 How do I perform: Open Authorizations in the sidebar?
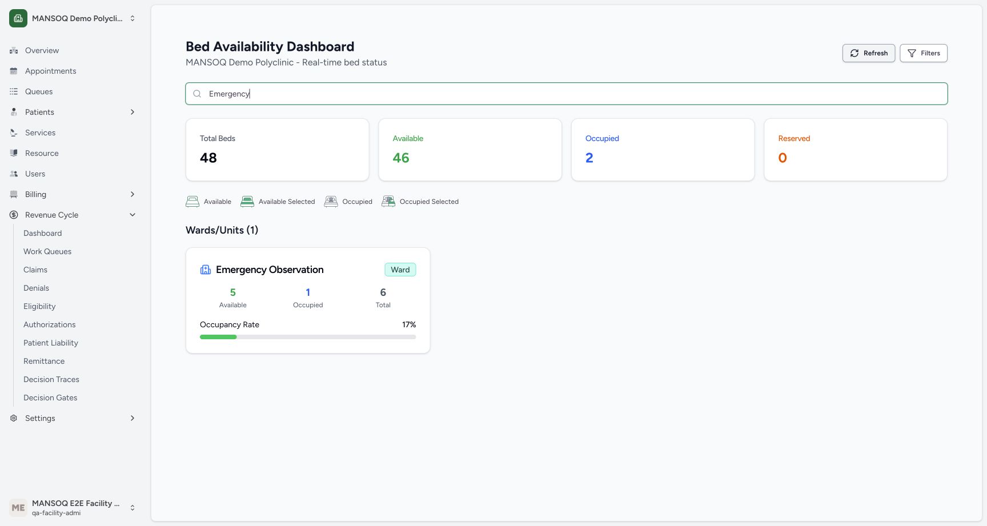(x=50, y=324)
